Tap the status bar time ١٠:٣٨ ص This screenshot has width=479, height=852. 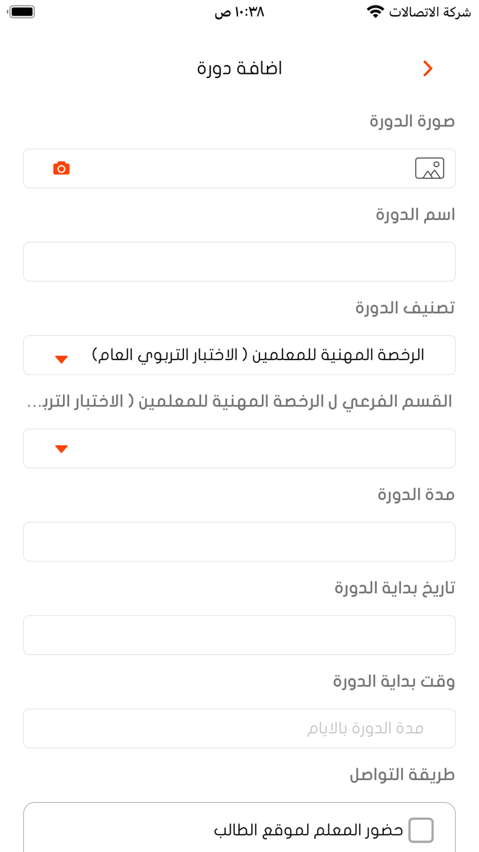tap(239, 12)
